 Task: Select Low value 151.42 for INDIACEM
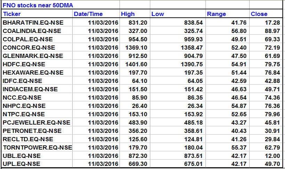point(193,89)
